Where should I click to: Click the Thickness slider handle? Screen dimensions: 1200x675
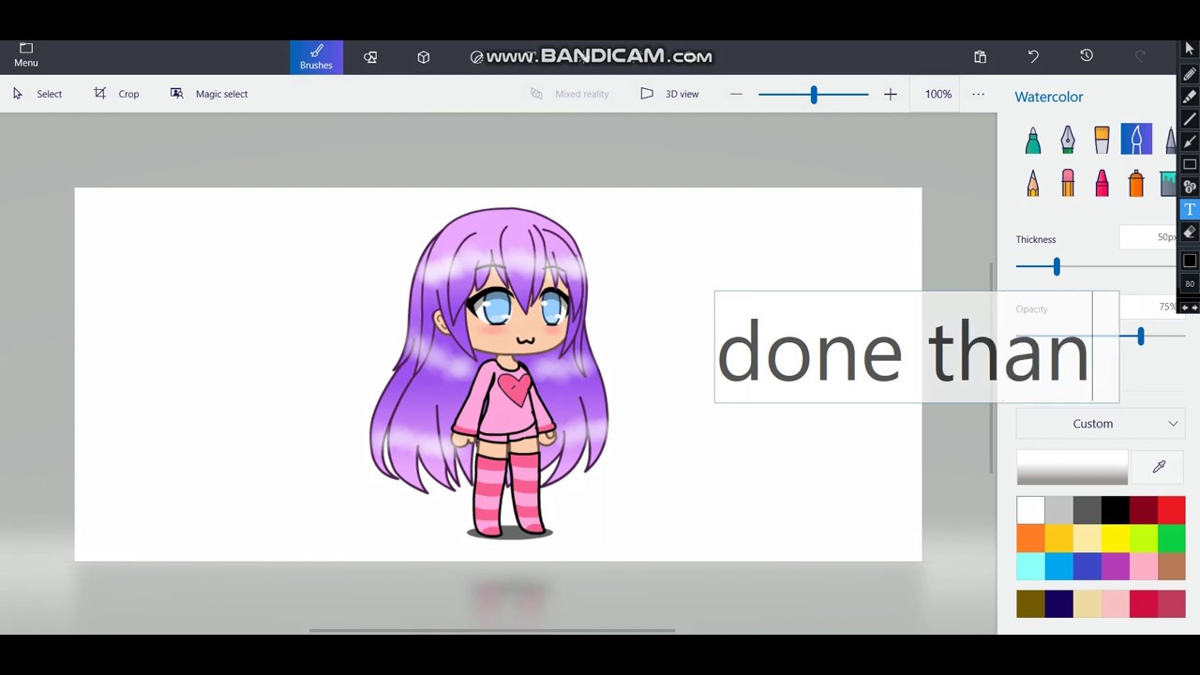point(1057,267)
